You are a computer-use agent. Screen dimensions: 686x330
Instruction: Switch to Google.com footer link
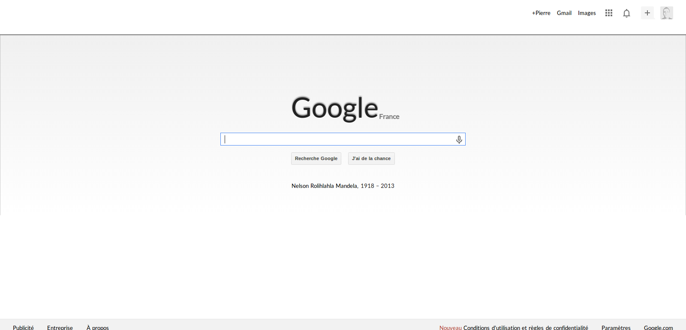659,327
